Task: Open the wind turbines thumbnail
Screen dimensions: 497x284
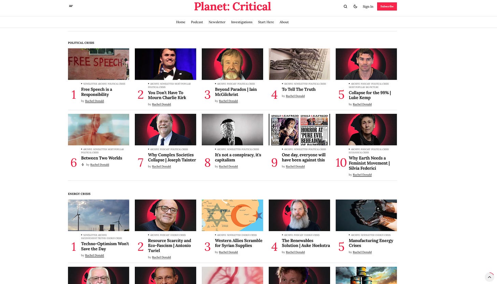Action: 99,215
